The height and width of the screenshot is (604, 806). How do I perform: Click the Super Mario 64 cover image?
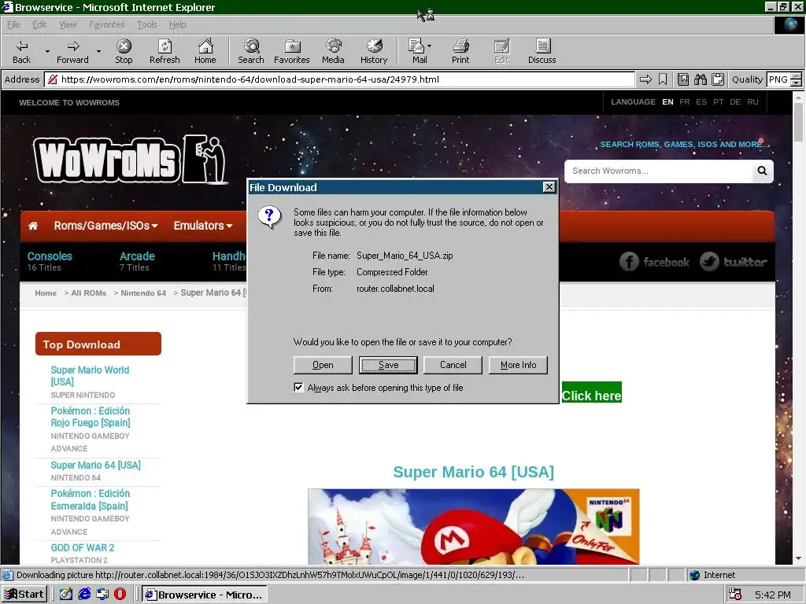pos(473,526)
